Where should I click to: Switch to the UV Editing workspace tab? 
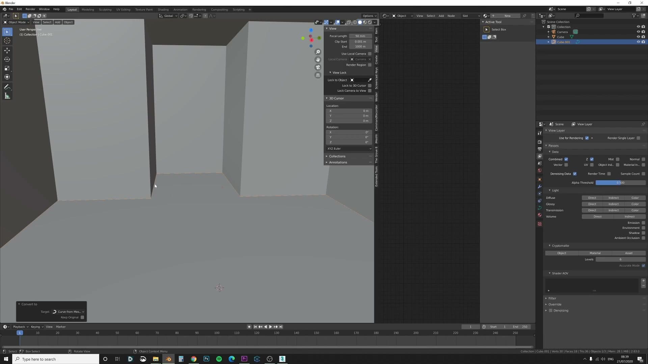[123, 10]
